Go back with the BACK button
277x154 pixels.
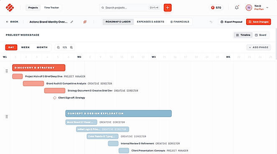(12, 22)
